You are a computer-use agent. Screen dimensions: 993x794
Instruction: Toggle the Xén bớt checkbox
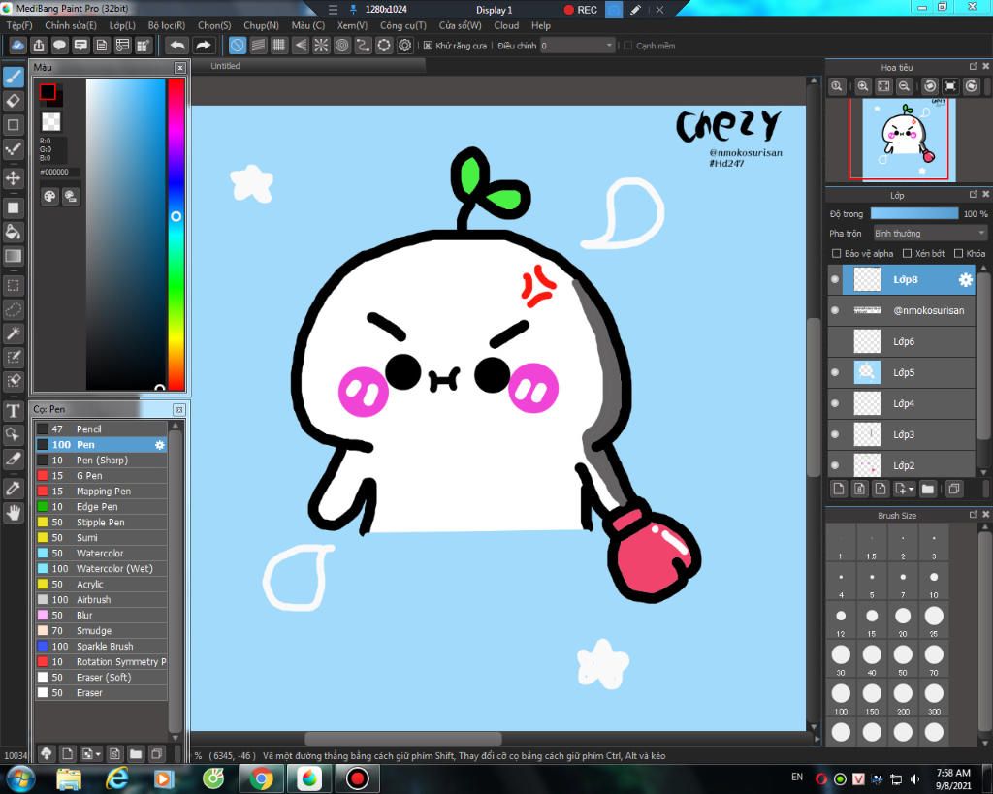coord(907,253)
